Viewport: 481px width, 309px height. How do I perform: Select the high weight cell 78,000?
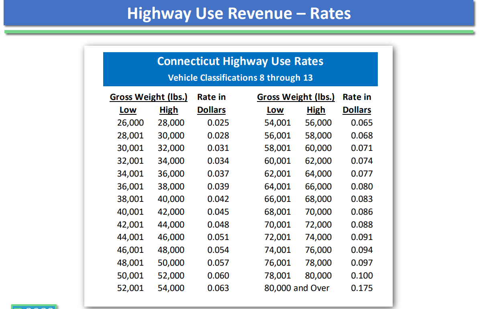click(318, 263)
